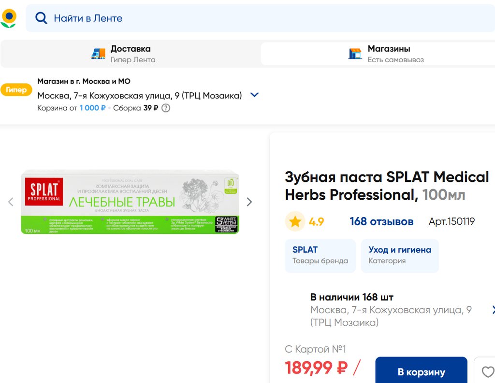Open the SPLAT toothpaste product photo
This screenshot has height=383, width=495.
(x=130, y=202)
